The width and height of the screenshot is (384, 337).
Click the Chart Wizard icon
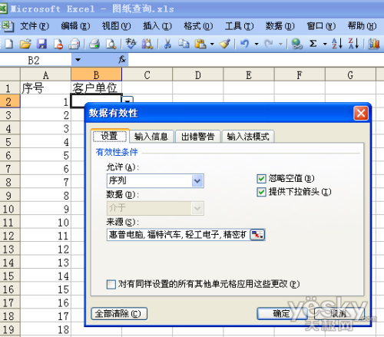pyautogui.click(x=374, y=44)
